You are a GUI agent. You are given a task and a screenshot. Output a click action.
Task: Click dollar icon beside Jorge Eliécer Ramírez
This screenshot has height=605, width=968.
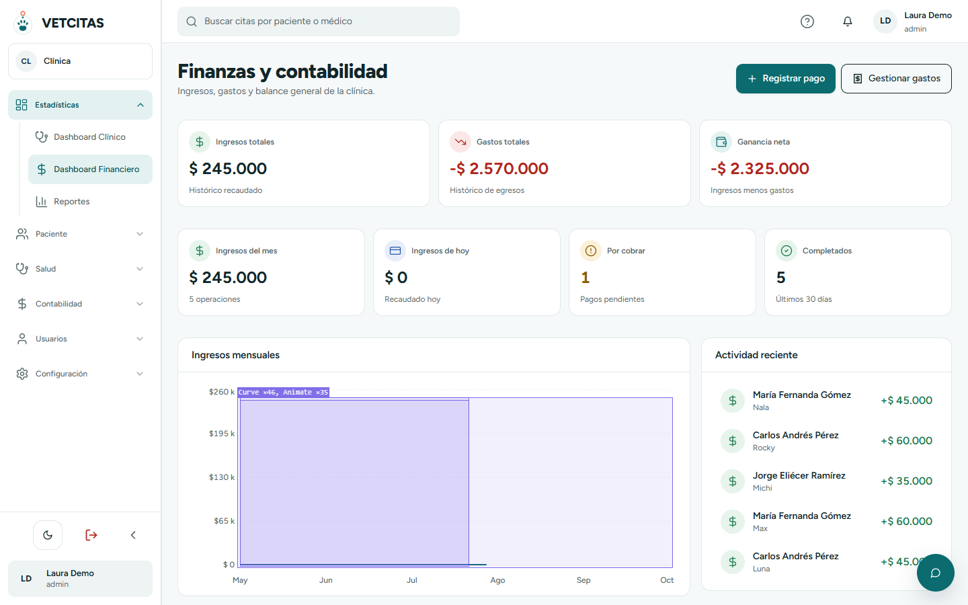click(733, 481)
